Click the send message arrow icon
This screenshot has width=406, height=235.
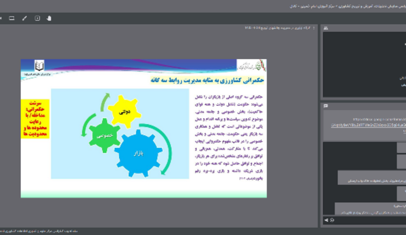click(x=326, y=220)
